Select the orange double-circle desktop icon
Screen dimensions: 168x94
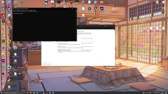click(102, 2)
